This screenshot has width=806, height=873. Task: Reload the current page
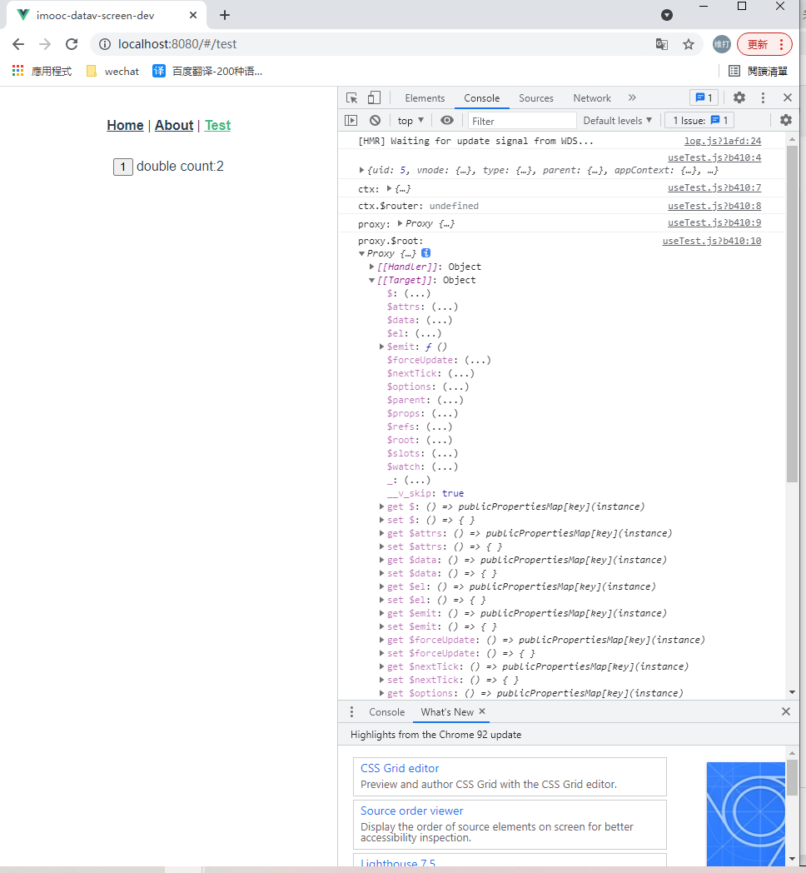72,44
